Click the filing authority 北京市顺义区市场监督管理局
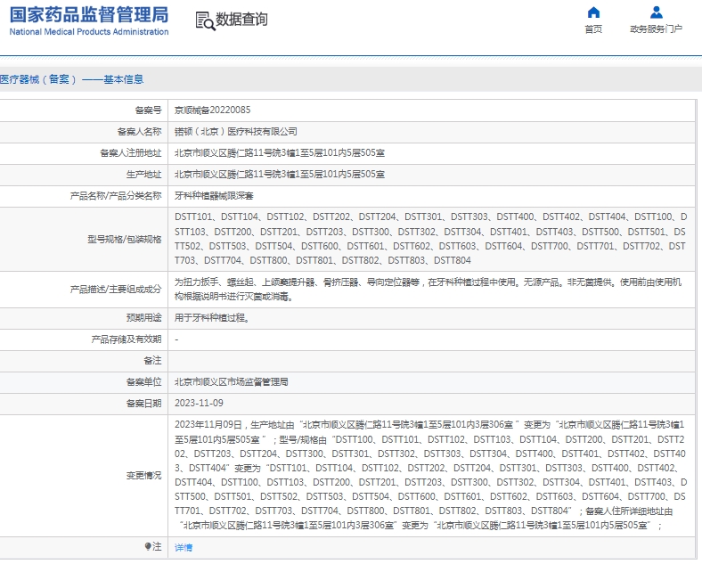The width and height of the screenshot is (702, 564). [232, 382]
